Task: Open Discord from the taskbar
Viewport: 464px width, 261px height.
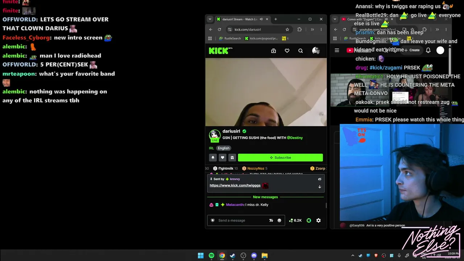Action: (x=254, y=256)
